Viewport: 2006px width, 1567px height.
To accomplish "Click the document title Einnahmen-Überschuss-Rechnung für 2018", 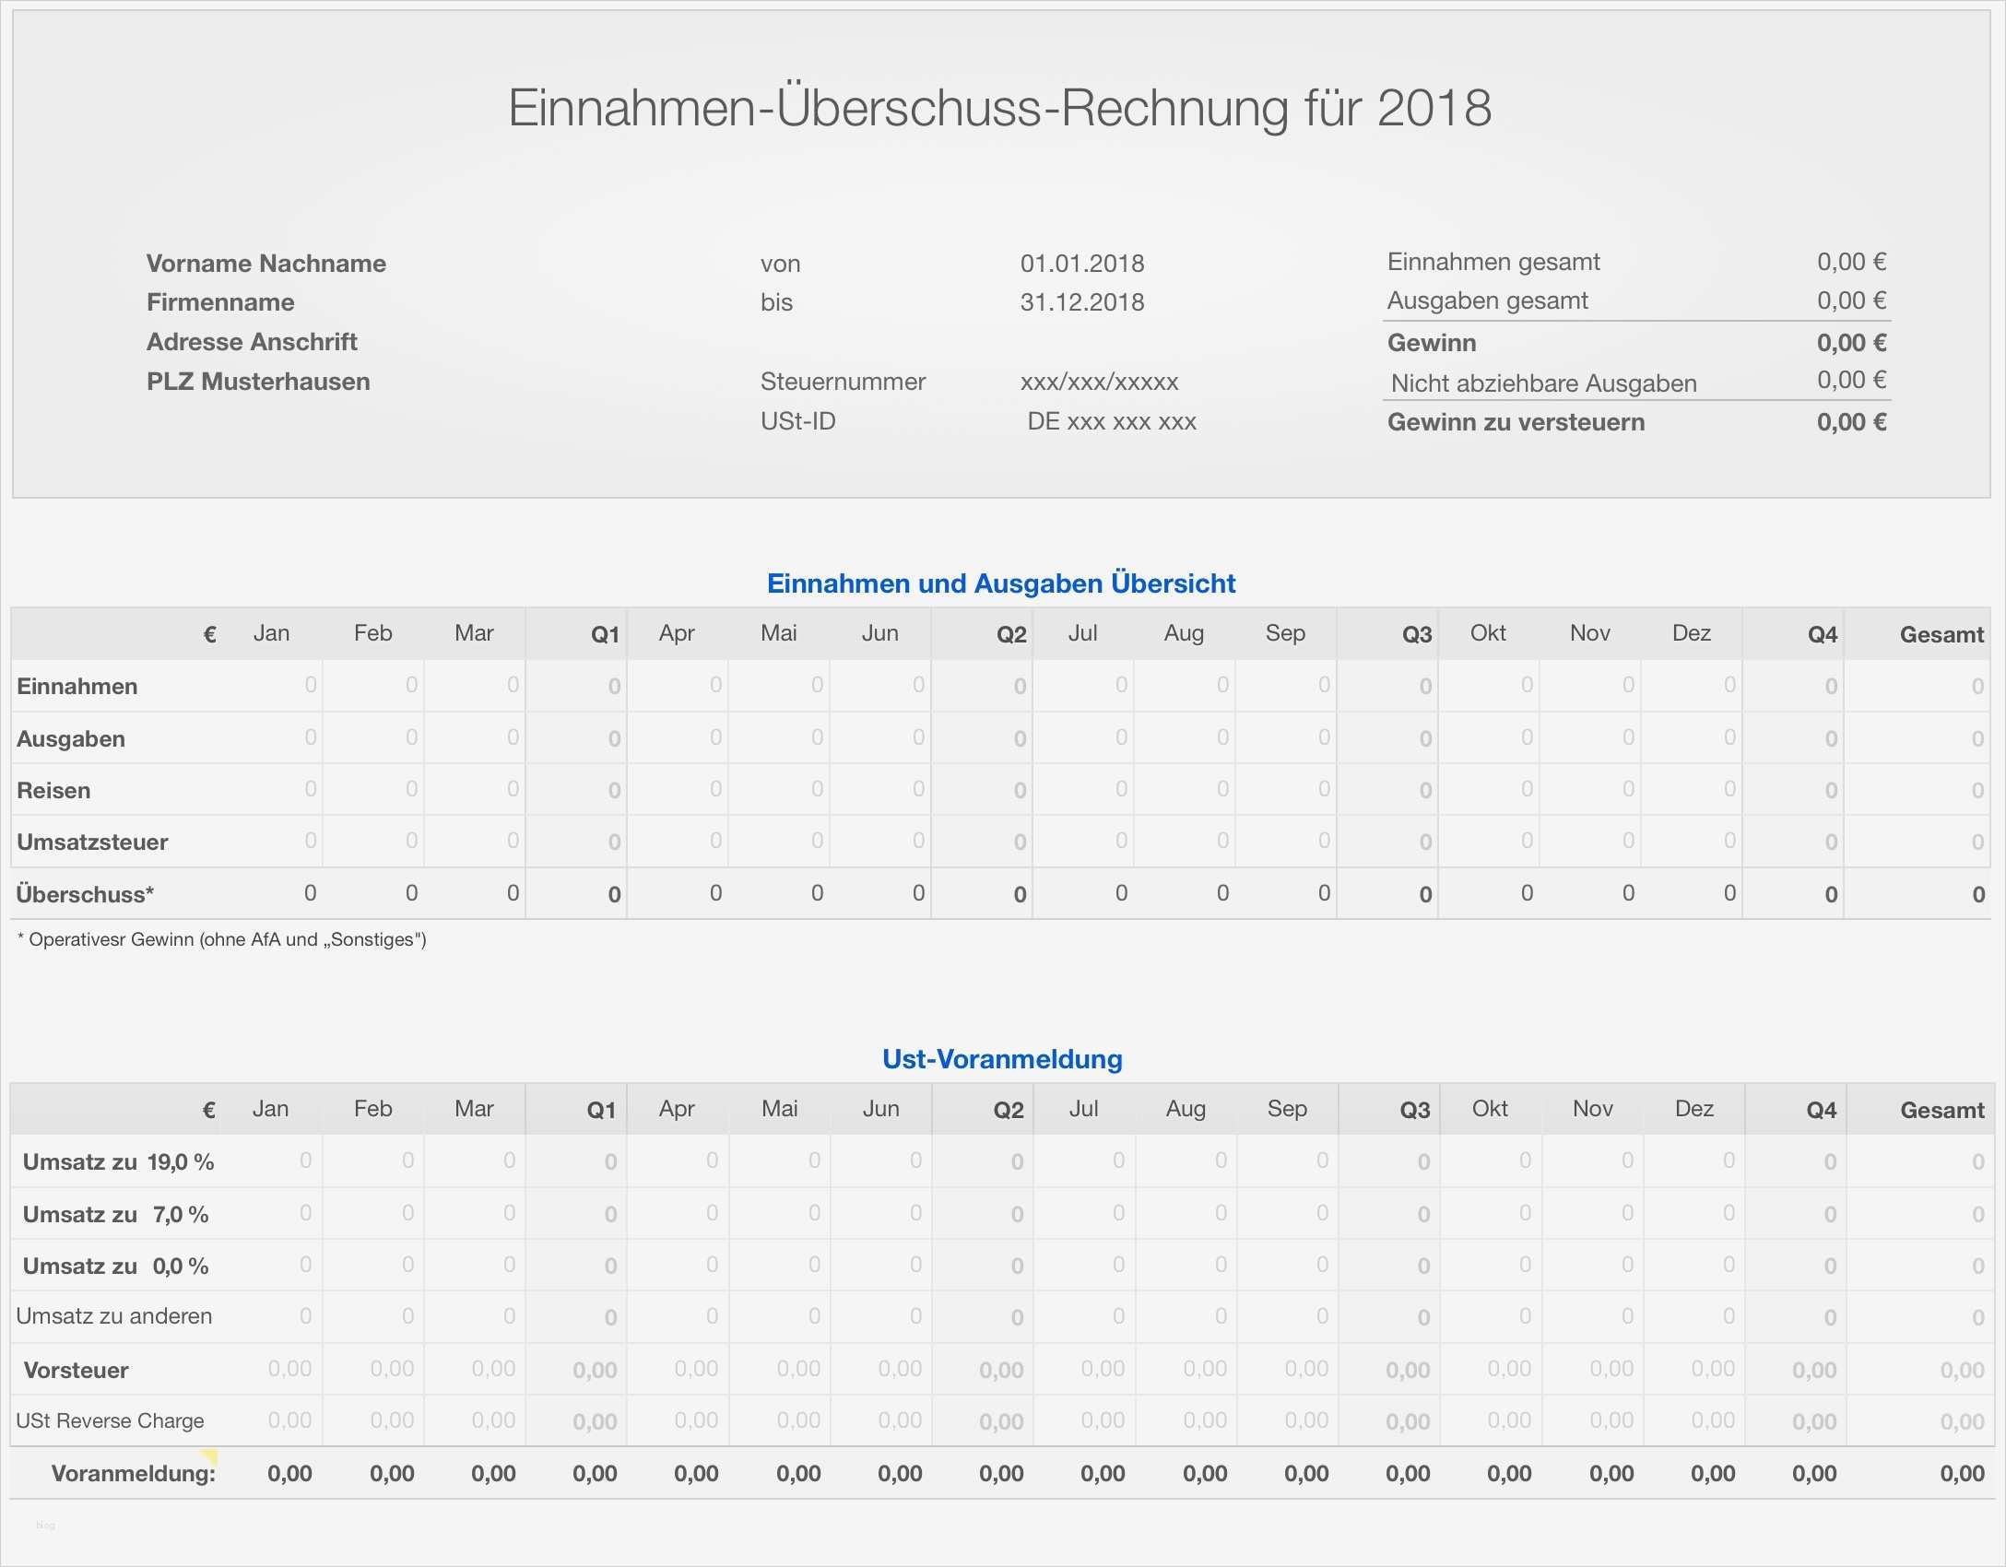I will pyautogui.click(x=1000, y=109).
